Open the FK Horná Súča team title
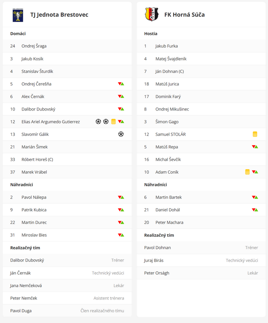The height and width of the screenshot is (323, 268). 184,15
